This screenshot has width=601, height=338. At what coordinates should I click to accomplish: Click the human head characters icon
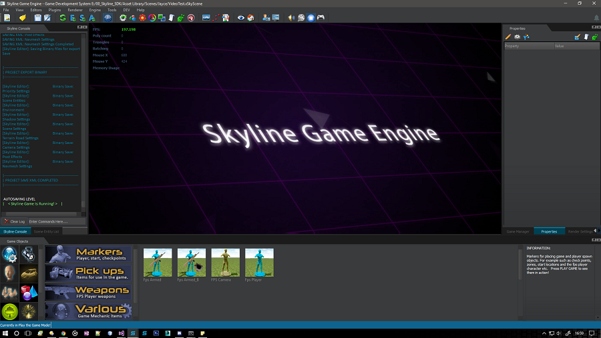coord(9,273)
